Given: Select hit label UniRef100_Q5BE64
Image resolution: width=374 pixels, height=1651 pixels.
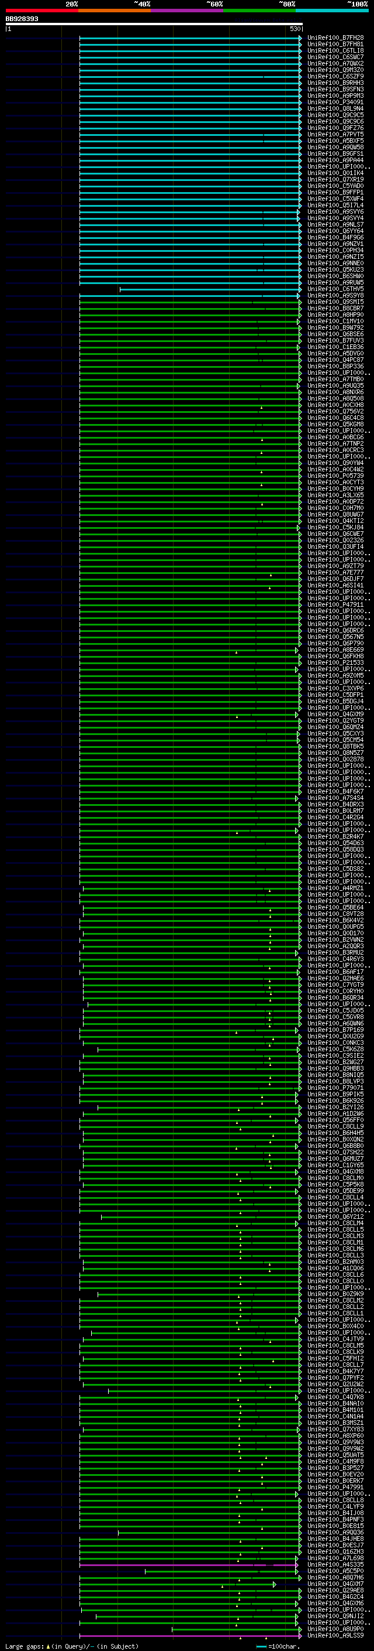Looking at the screenshot, I should point(335,908).
